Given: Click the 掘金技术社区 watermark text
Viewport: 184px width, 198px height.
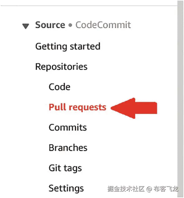Looking at the screenshot, I should coord(126,189).
